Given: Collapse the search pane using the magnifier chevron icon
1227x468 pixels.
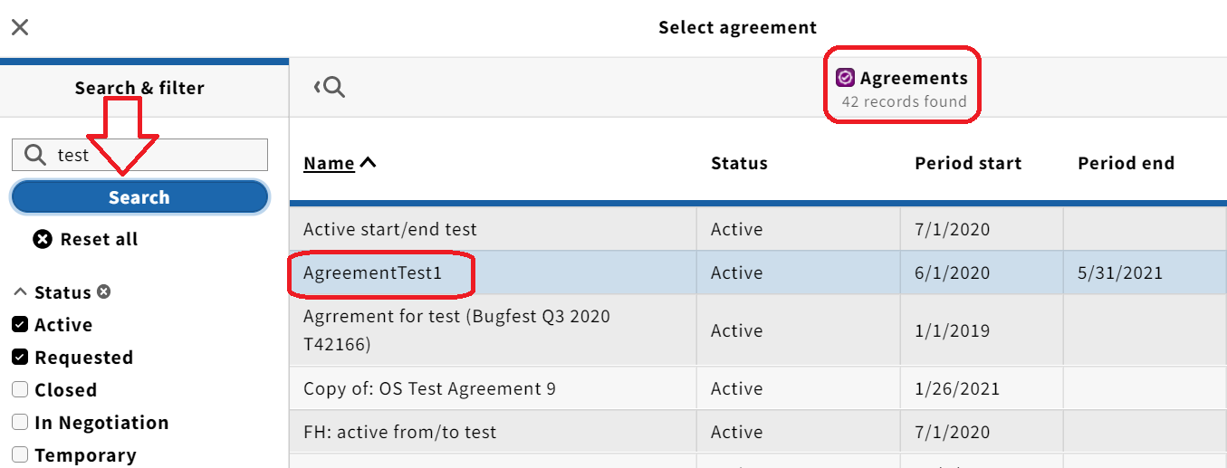Looking at the screenshot, I should pos(330,87).
